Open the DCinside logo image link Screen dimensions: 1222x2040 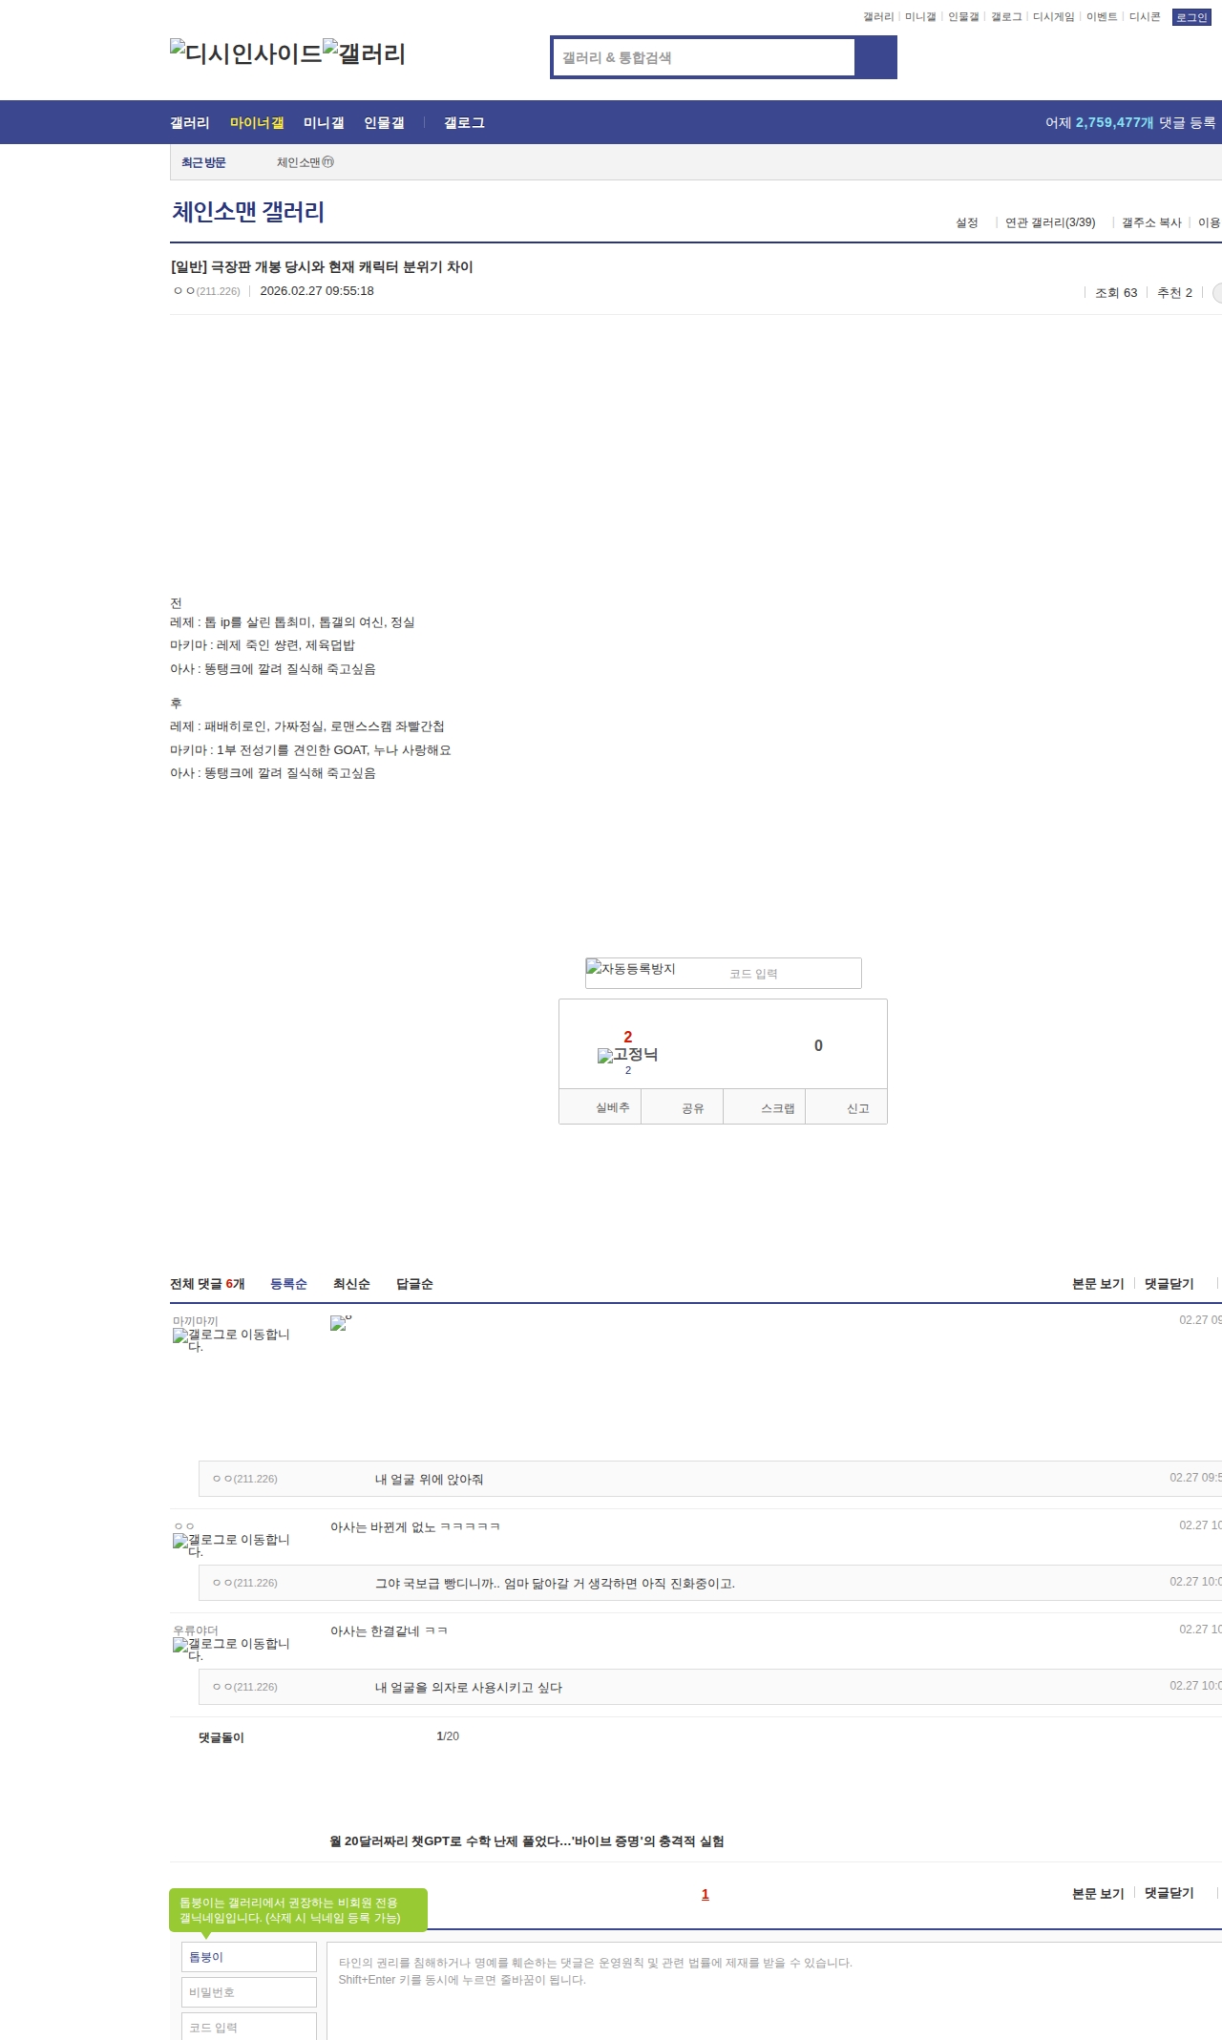coord(246,53)
